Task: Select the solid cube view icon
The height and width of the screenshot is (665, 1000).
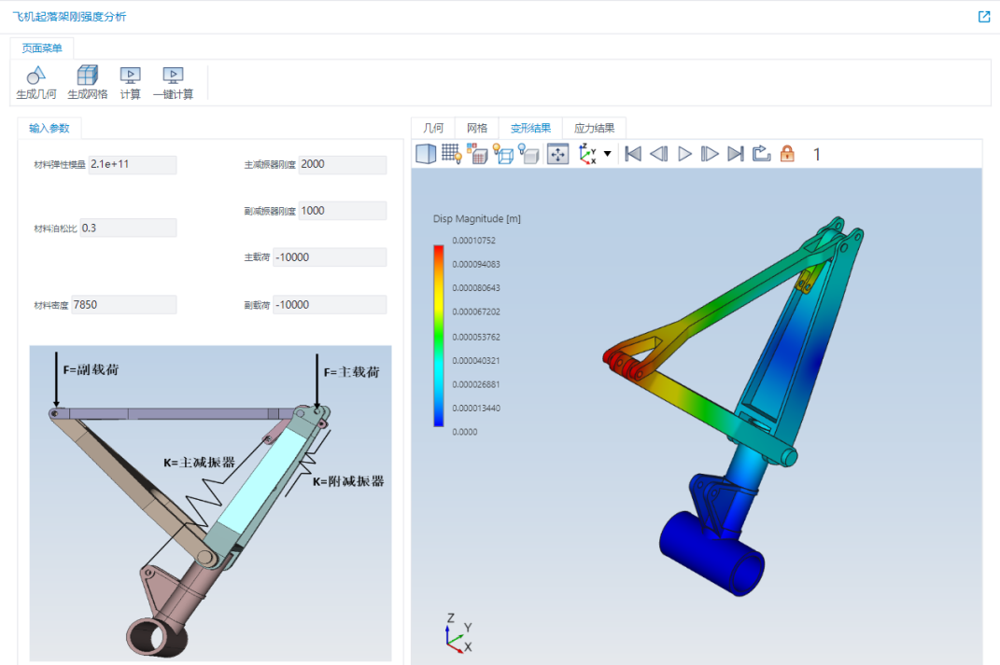Action: pos(426,154)
